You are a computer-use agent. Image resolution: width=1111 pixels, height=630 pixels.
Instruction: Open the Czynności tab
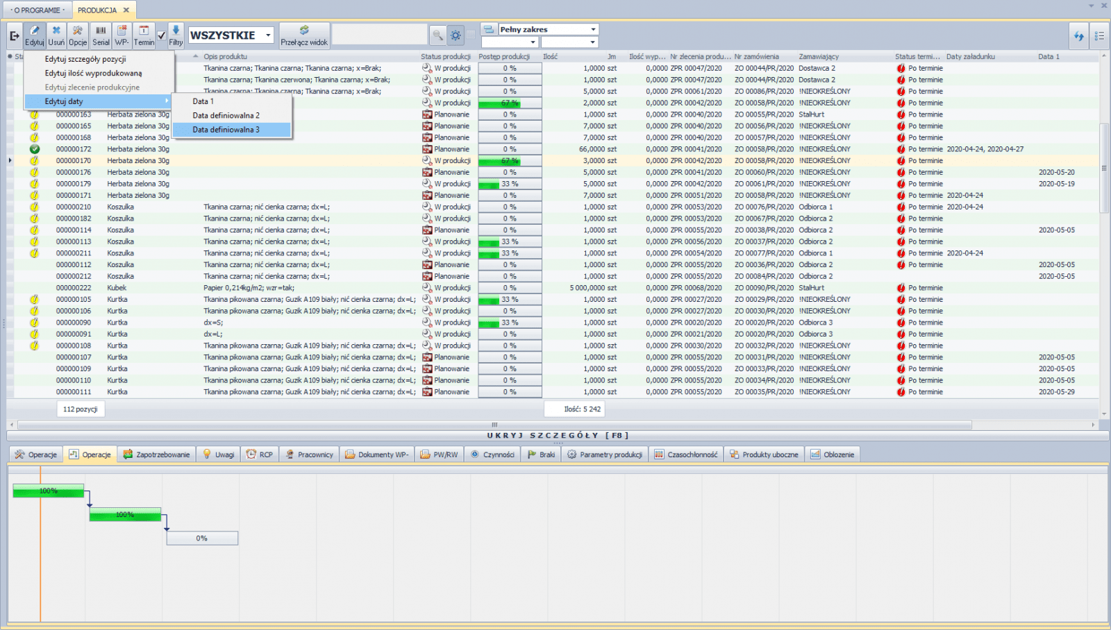coord(492,454)
